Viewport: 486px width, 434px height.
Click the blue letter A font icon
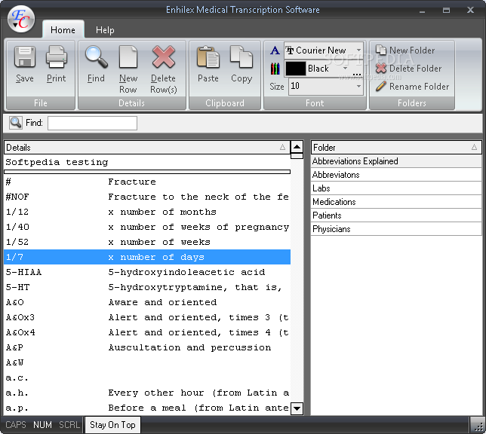[275, 50]
